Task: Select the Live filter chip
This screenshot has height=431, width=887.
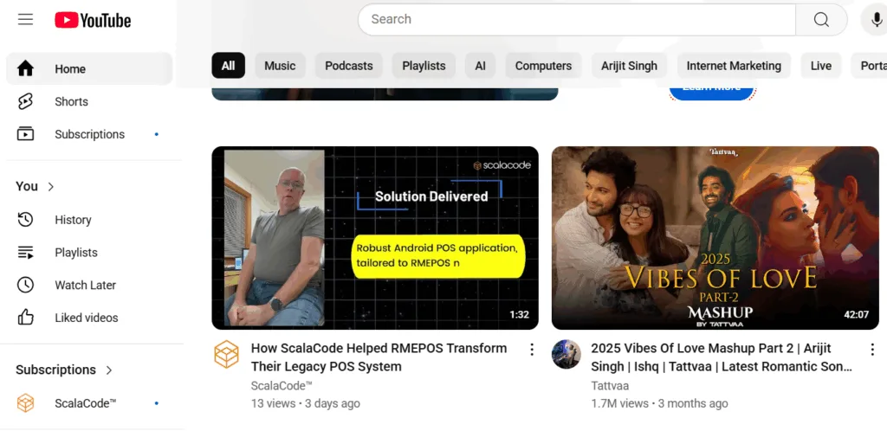Action: pyautogui.click(x=821, y=66)
